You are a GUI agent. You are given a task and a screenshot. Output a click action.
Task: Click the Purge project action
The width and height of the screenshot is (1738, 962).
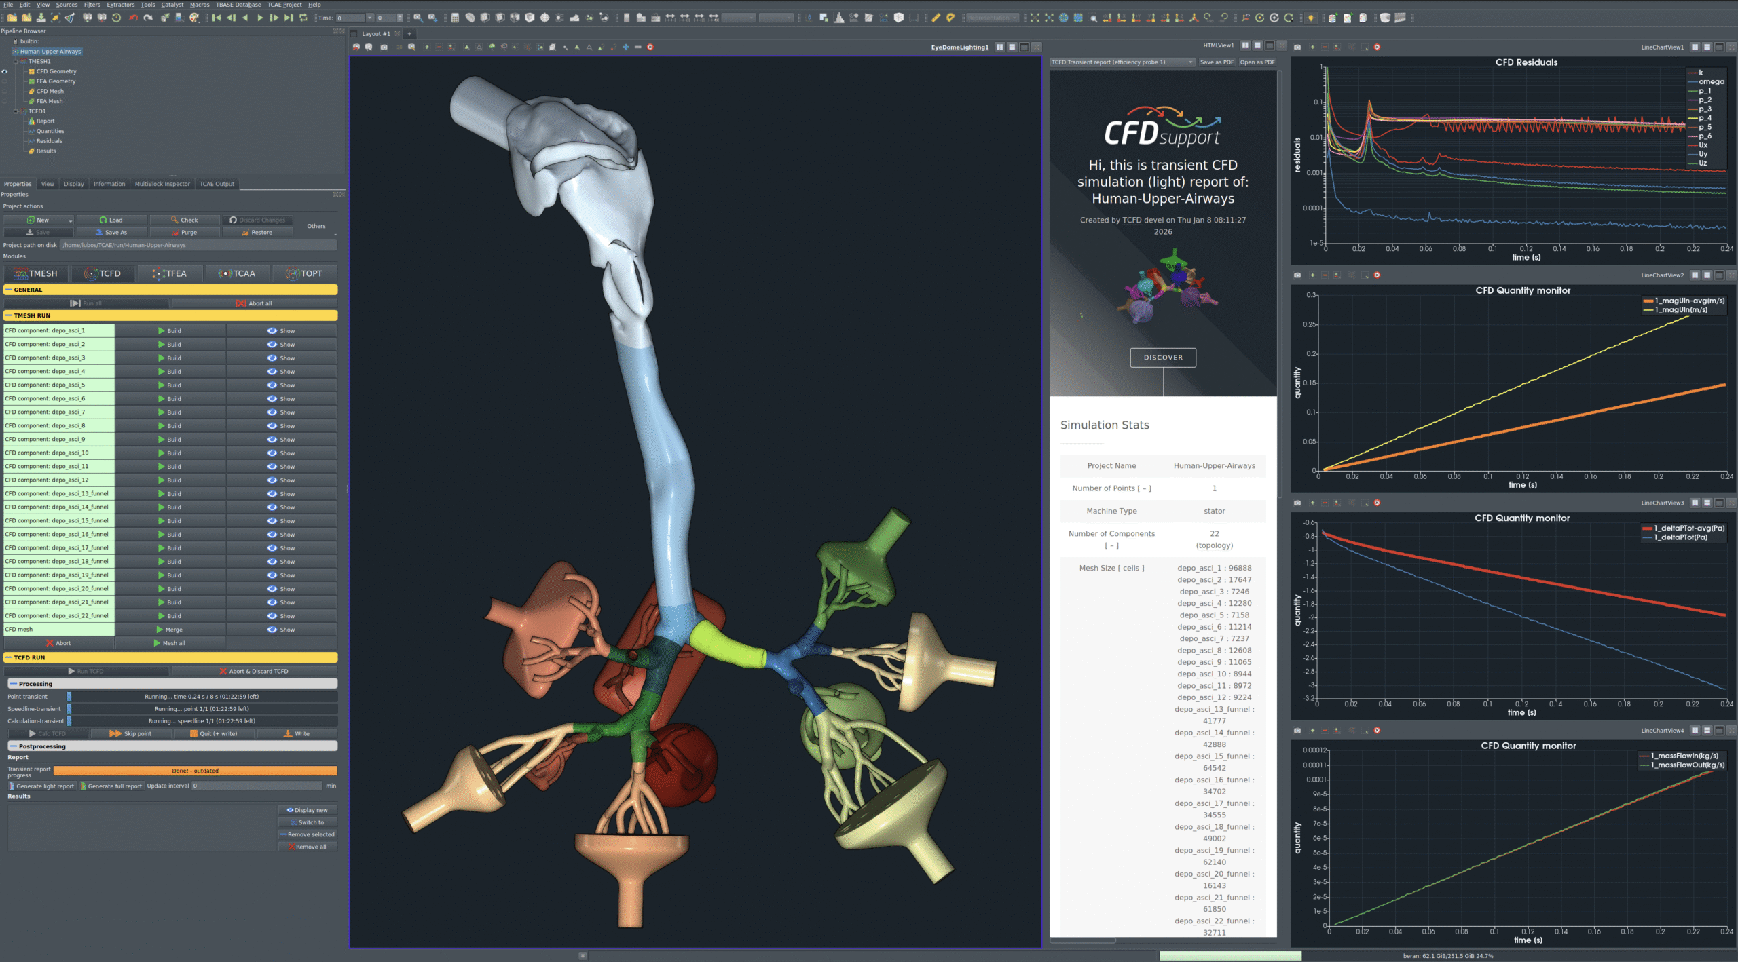185,233
